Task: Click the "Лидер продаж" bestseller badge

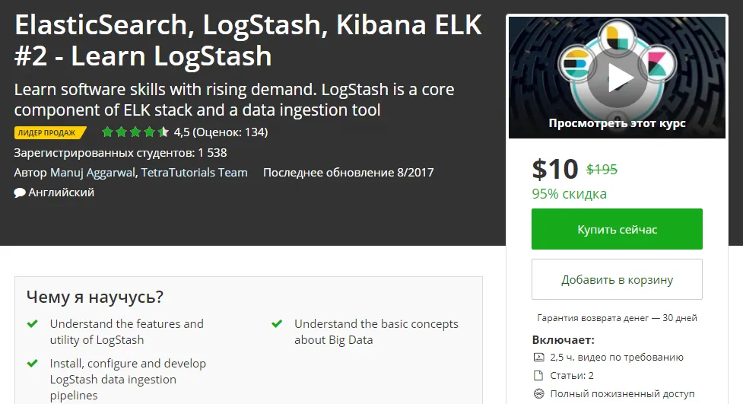Action: [50, 132]
